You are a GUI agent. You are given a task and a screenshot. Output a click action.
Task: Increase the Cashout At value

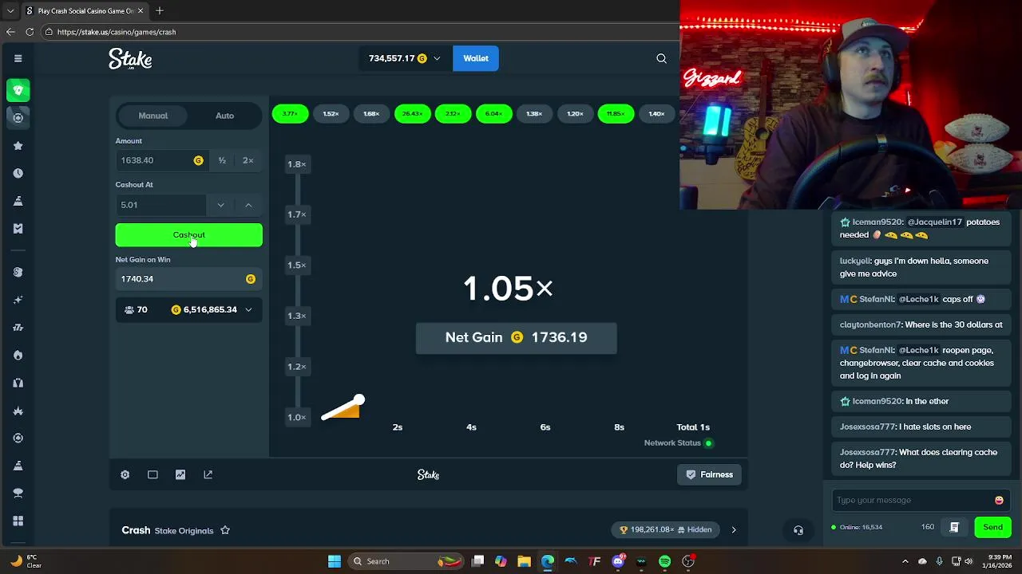248,205
